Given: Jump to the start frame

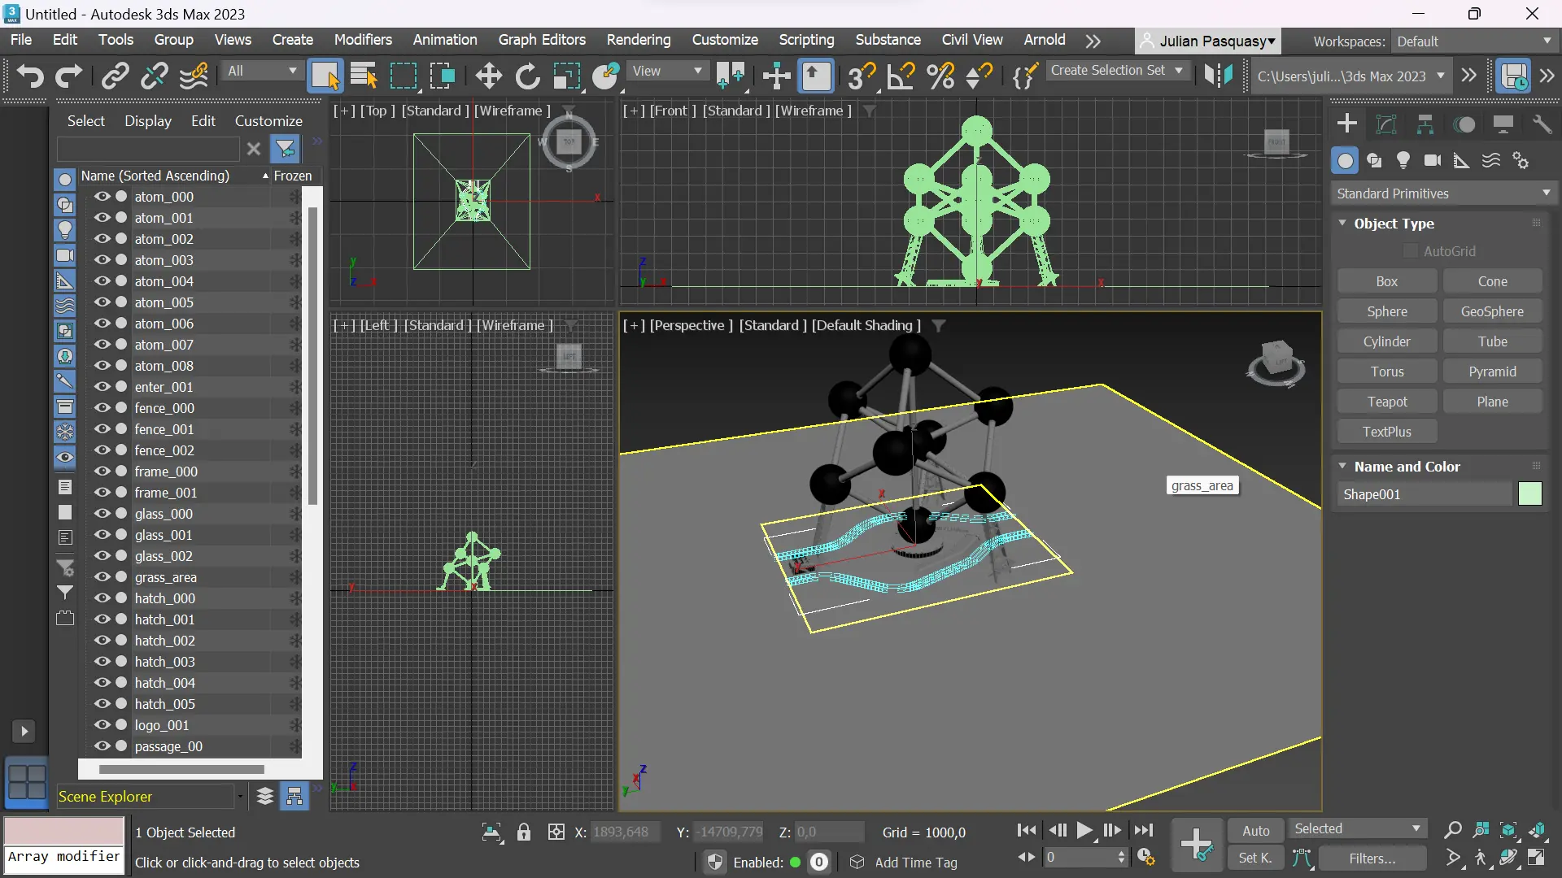Looking at the screenshot, I should tap(1027, 831).
